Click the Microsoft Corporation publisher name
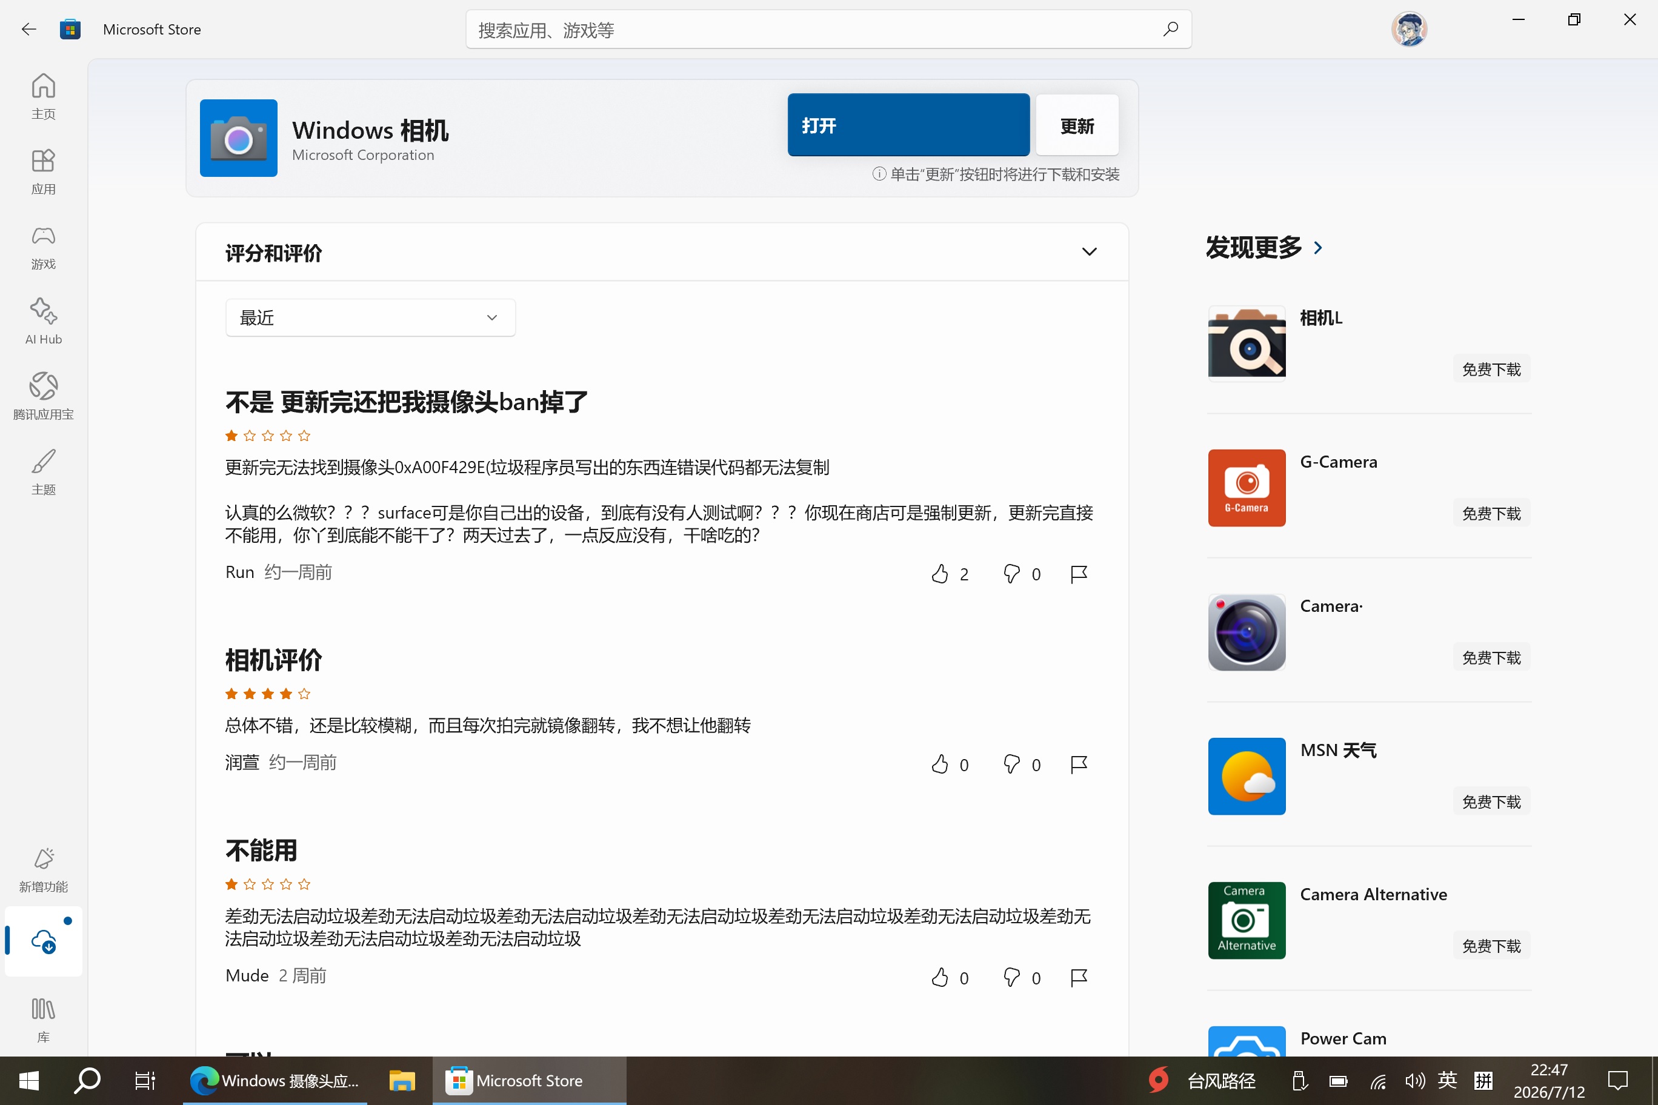The image size is (1658, 1105). 363,155
